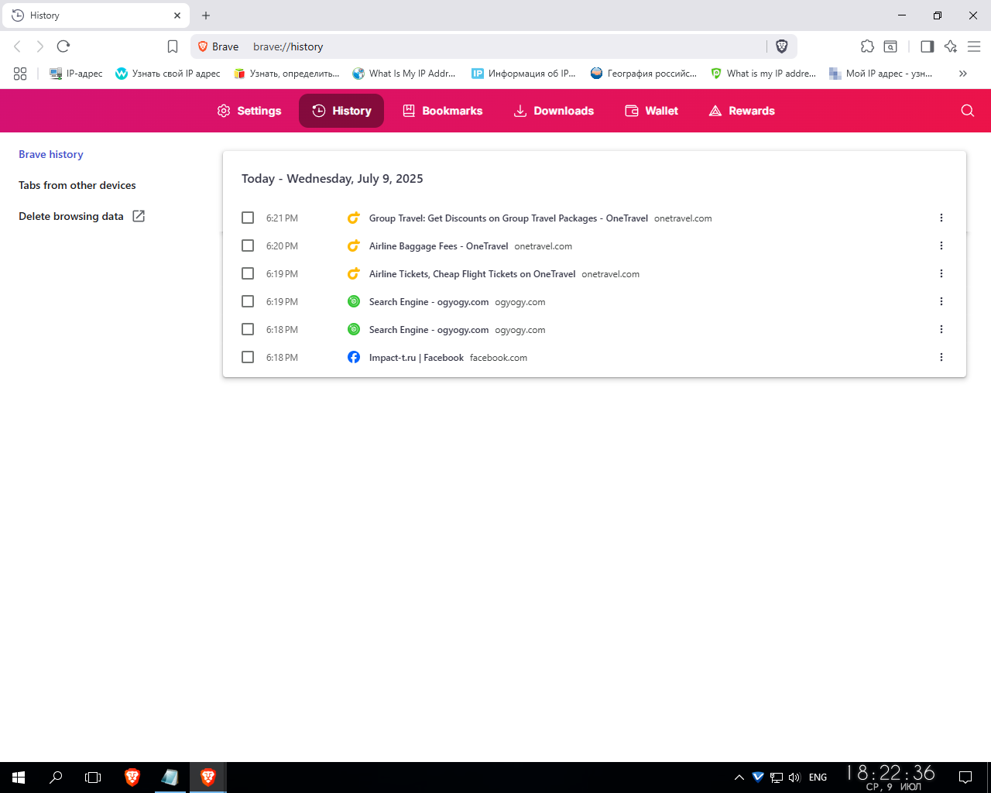Viewport: 991px width, 793px height.
Task: Toggle the sidebar panel icon
Action: click(x=927, y=46)
